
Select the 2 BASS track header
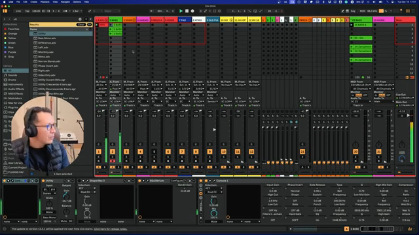(115, 20)
